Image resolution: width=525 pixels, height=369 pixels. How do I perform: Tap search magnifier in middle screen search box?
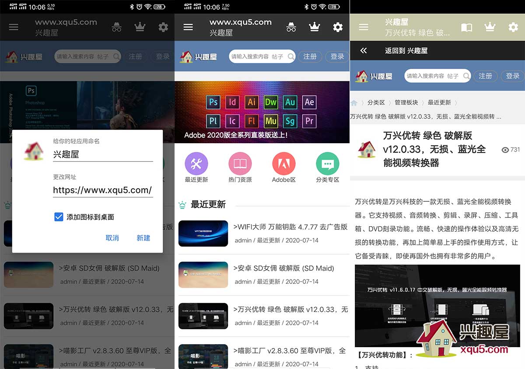tap(291, 56)
